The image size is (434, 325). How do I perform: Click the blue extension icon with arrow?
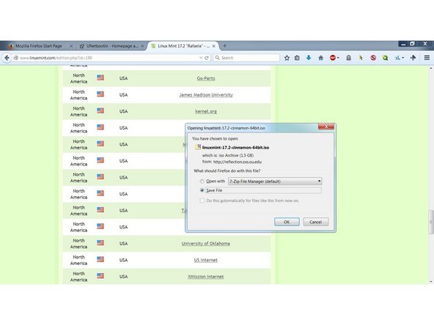398,58
